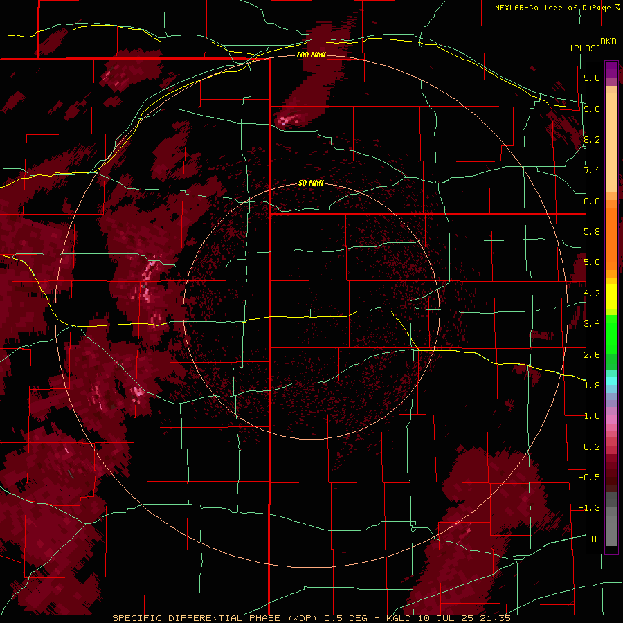The height and width of the screenshot is (623, 623).
Task: Click the -1.3 scale value
Action: [x=589, y=508]
